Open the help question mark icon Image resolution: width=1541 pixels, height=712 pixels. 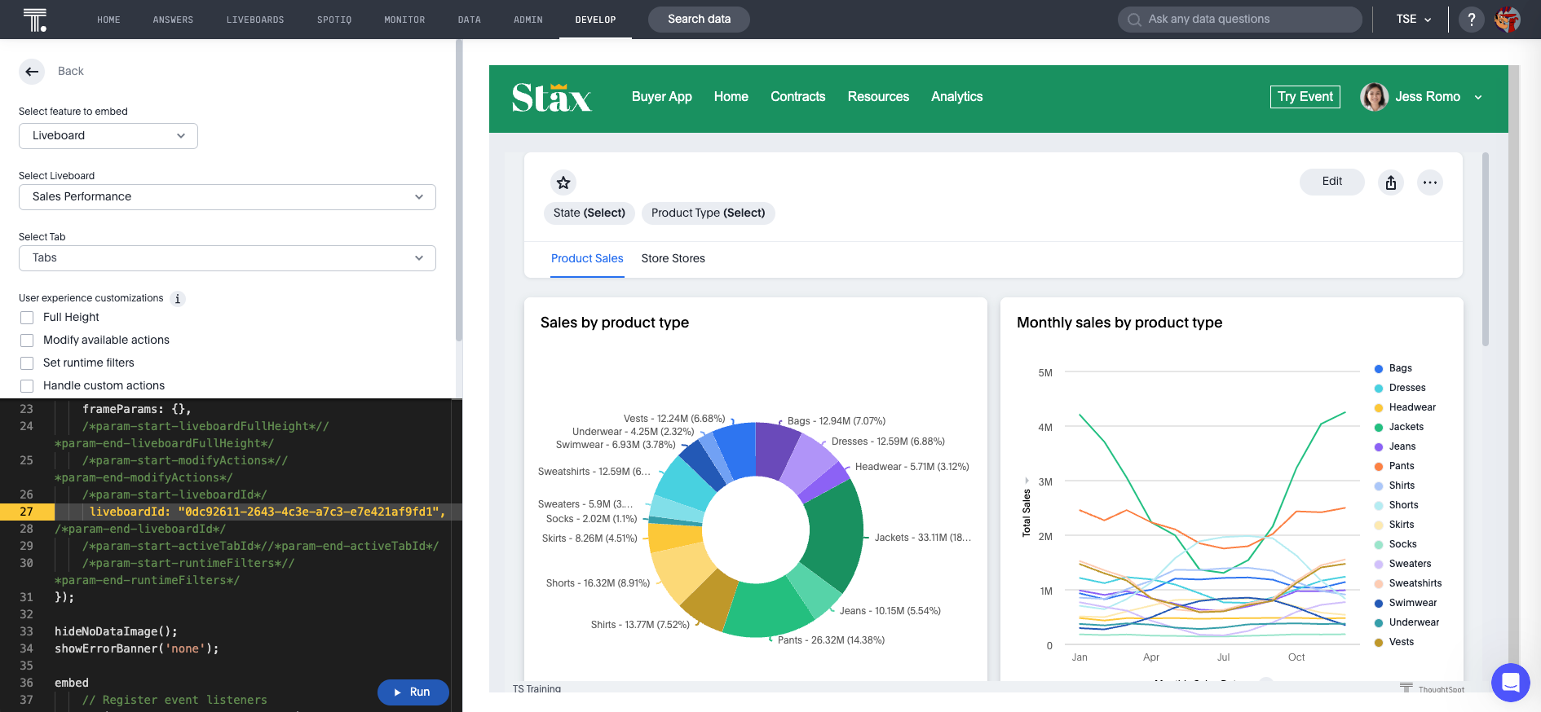pos(1471,20)
